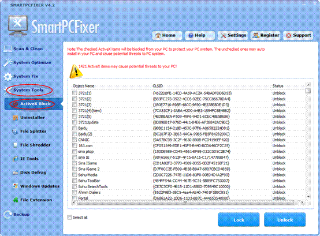
Task: Check the 3721(1) ActiveX item
Action: (x=75, y=93)
